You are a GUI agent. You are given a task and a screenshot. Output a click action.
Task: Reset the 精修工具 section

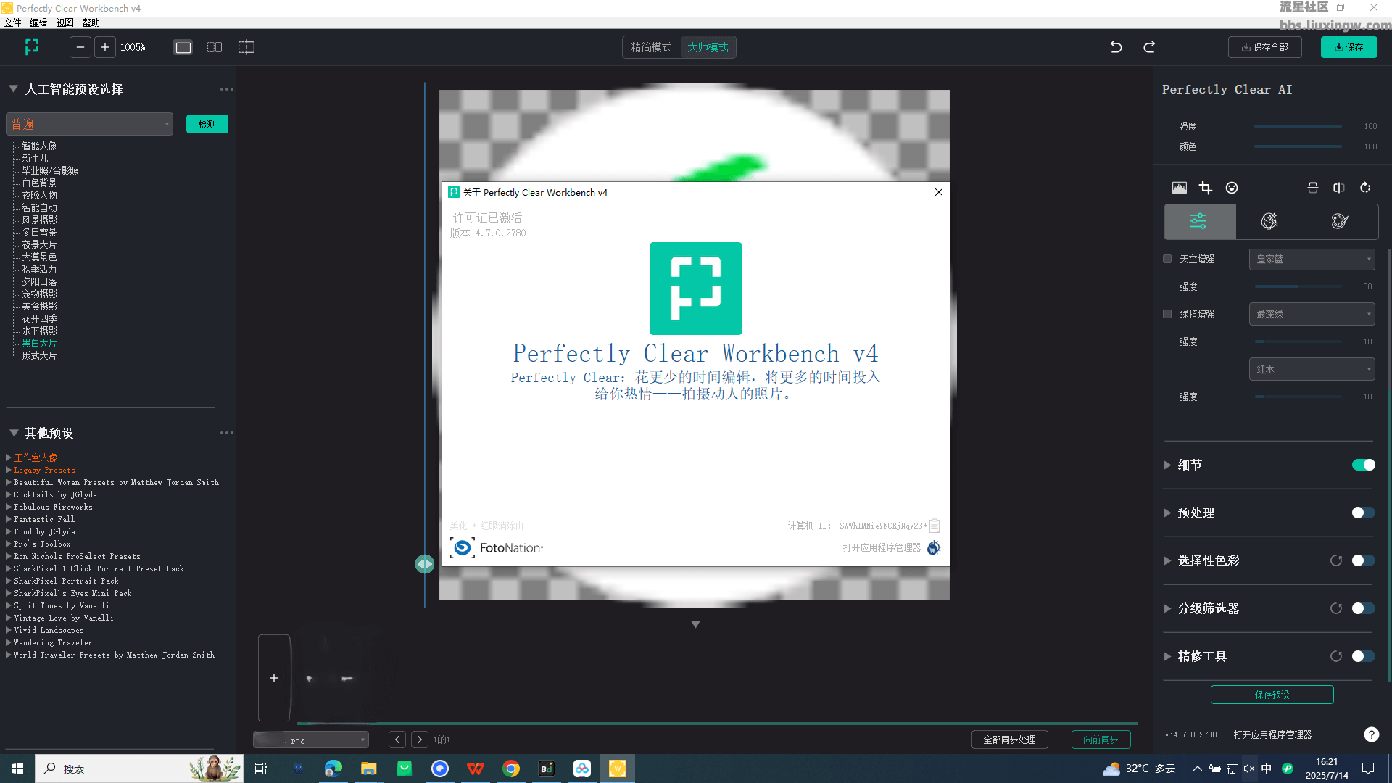pos(1336,656)
